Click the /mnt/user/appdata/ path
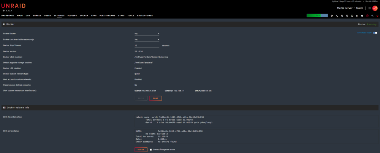Screen dimensions: 380x153 (144, 63)
